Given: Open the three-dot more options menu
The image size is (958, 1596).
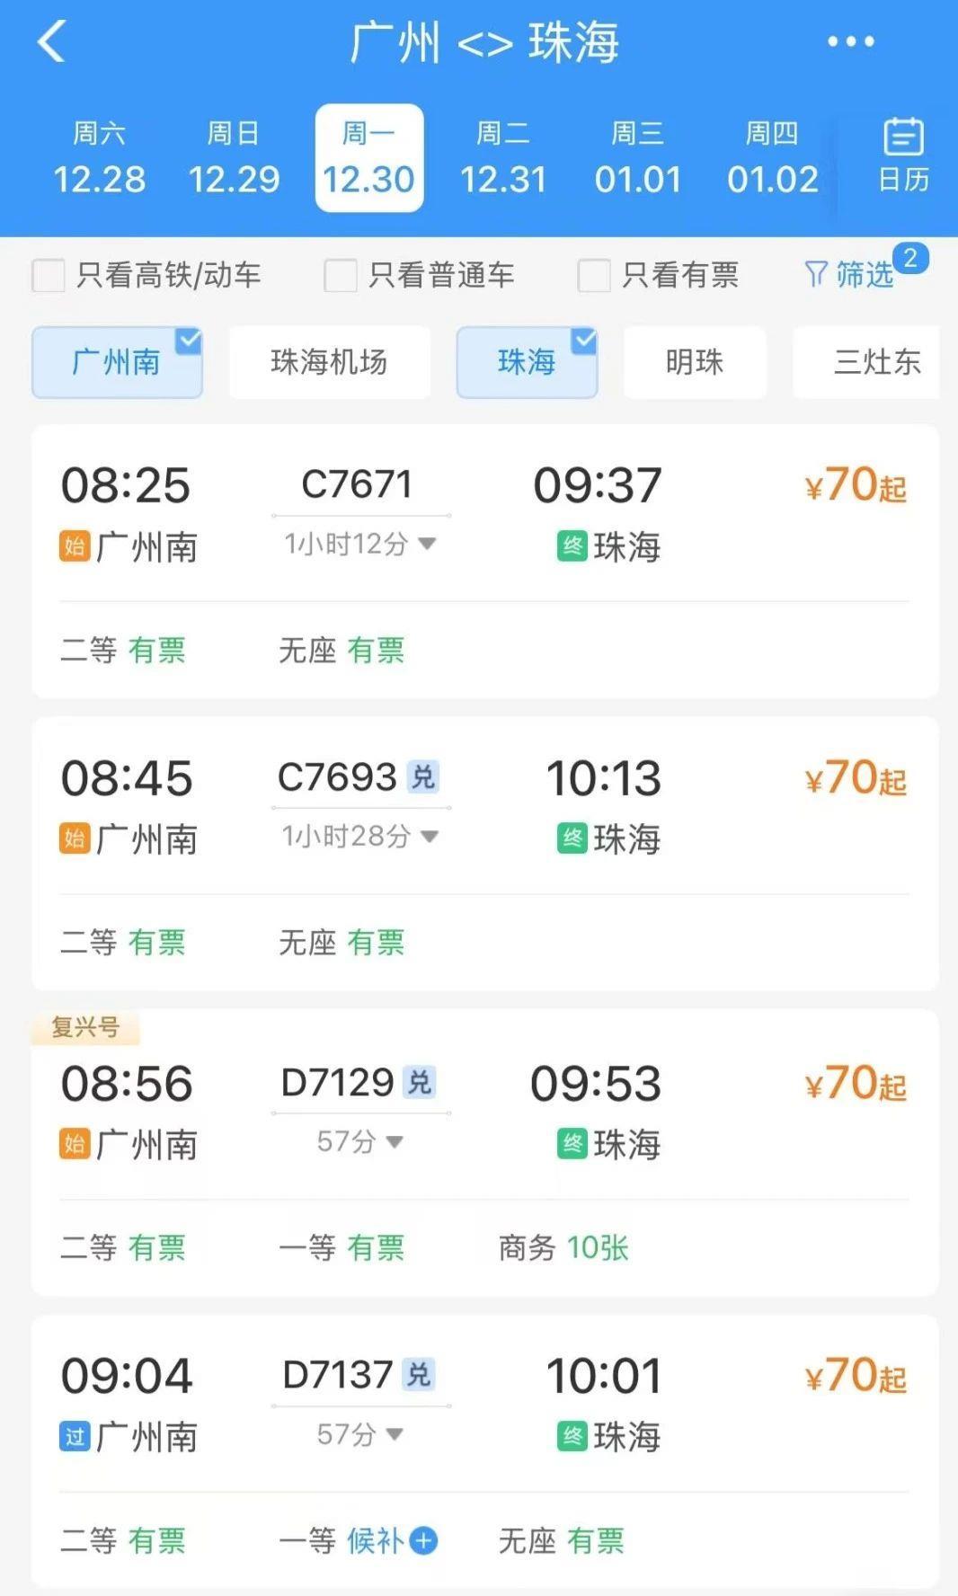Looking at the screenshot, I should tap(850, 41).
